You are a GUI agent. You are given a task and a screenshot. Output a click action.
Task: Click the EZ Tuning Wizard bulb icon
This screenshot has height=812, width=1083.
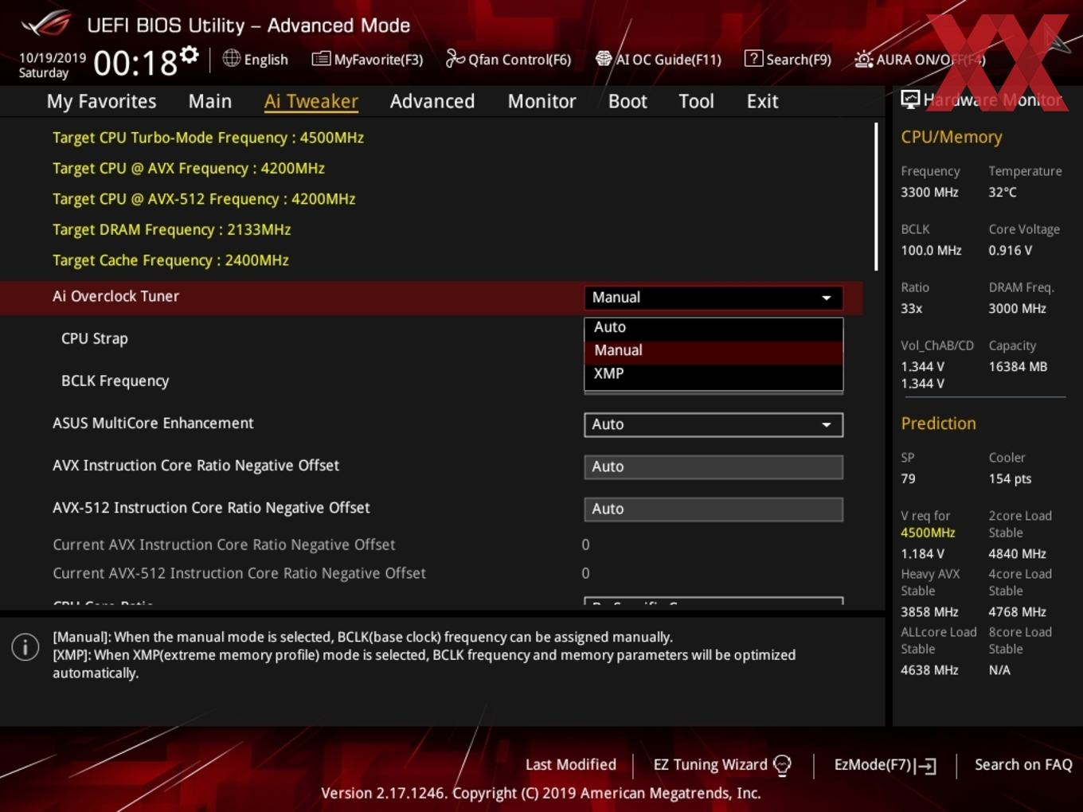pyautogui.click(x=782, y=765)
